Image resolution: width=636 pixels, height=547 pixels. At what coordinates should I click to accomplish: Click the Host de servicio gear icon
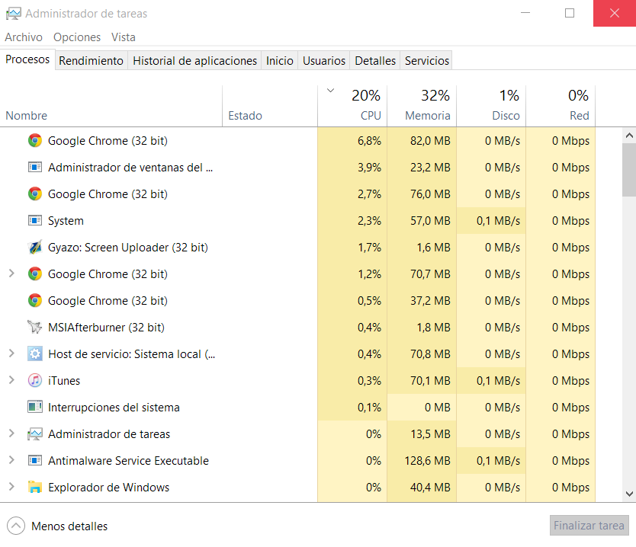[x=35, y=353]
